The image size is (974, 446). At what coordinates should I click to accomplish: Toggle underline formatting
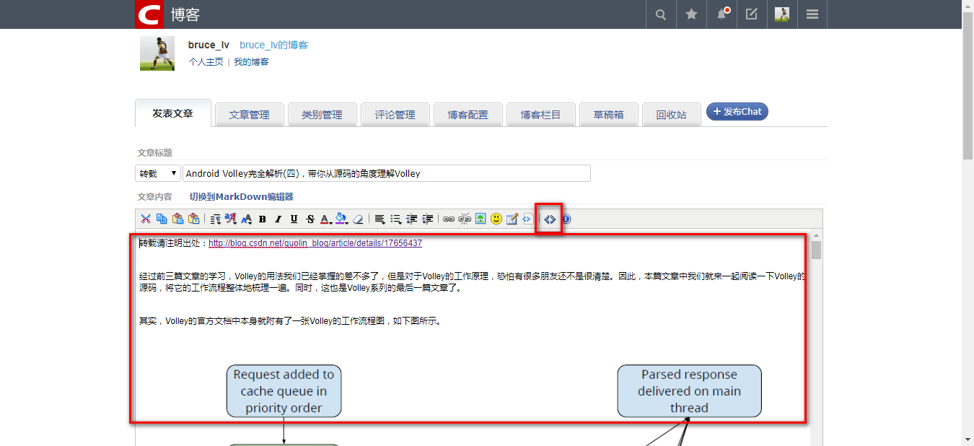point(294,219)
